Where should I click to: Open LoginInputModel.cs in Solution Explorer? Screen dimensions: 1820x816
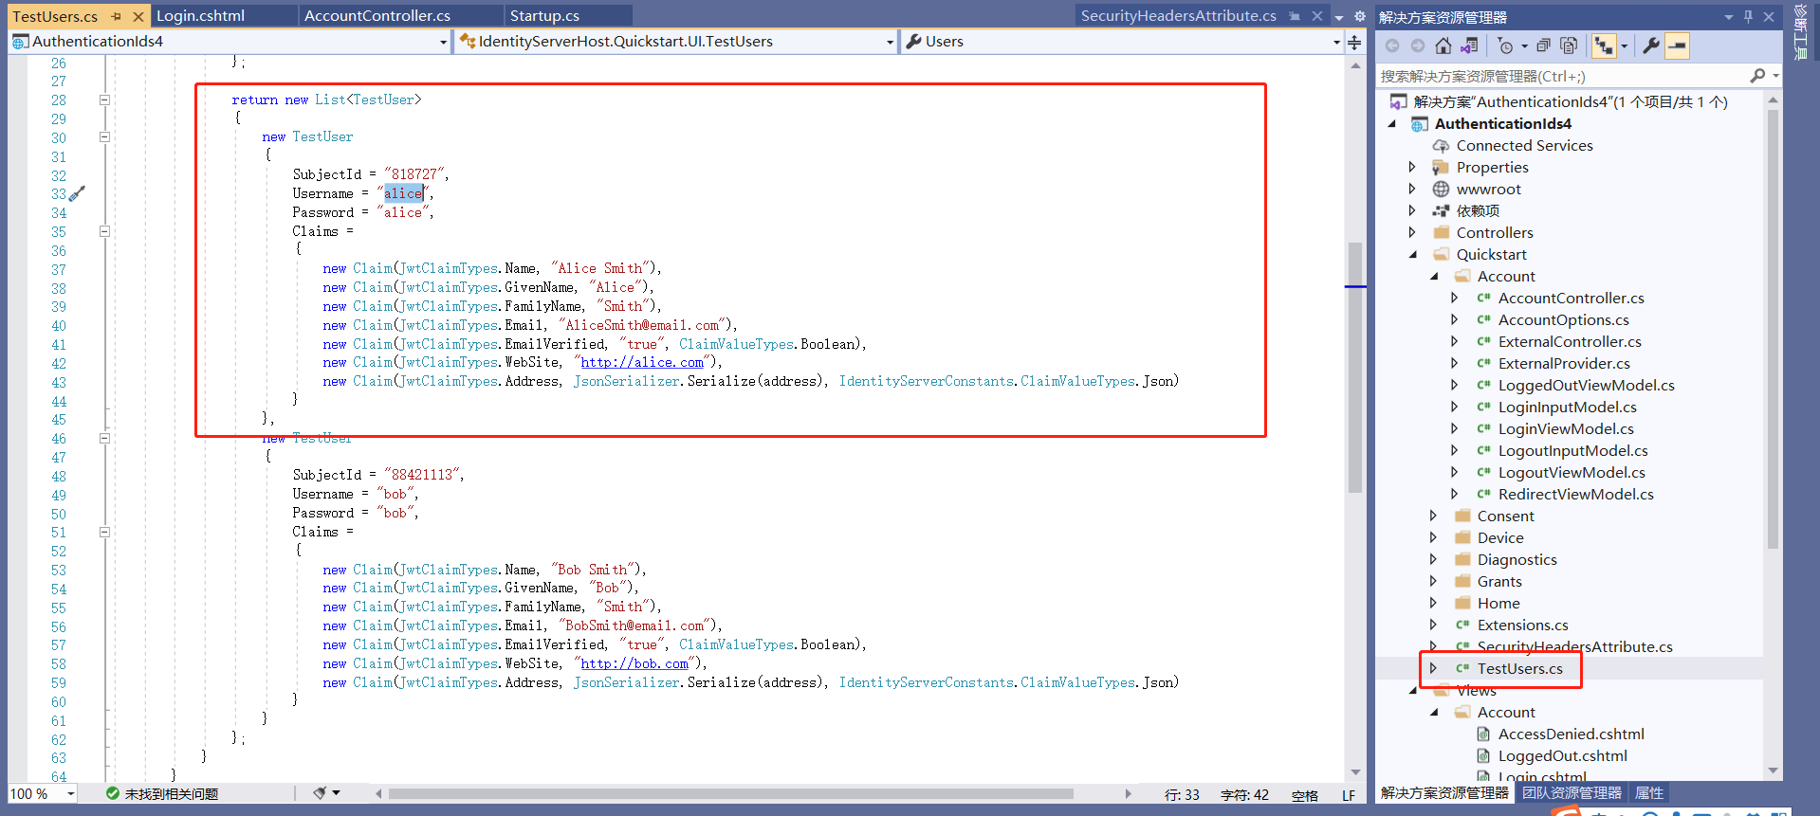[x=1567, y=407]
